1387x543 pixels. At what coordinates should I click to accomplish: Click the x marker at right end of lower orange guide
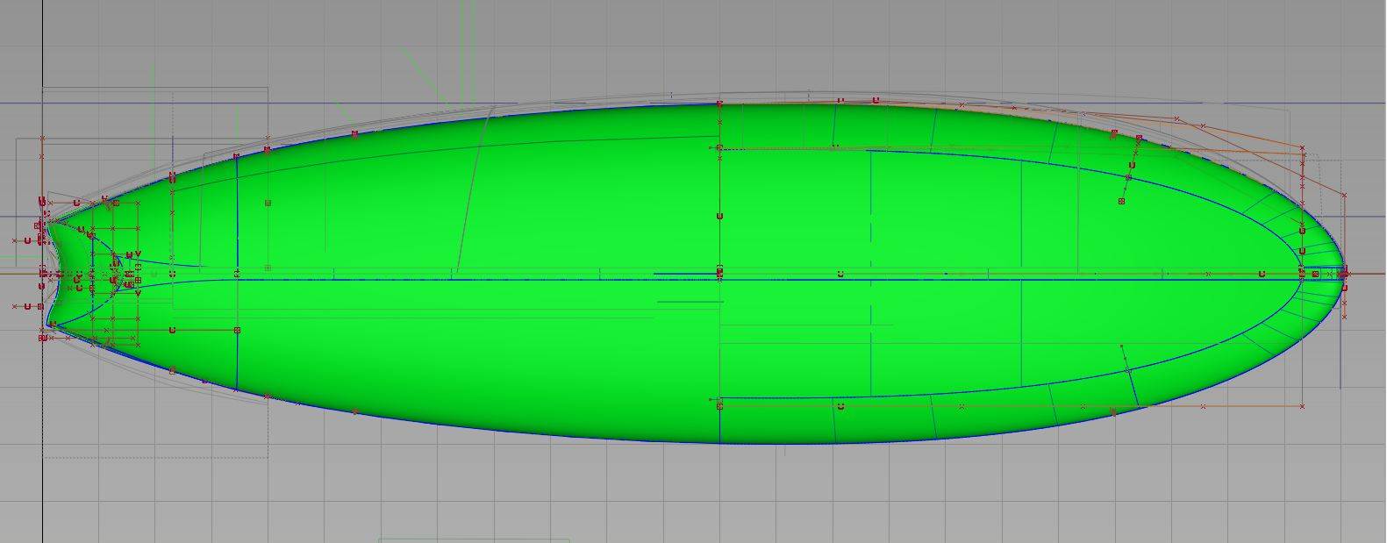tap(1302, 407)
